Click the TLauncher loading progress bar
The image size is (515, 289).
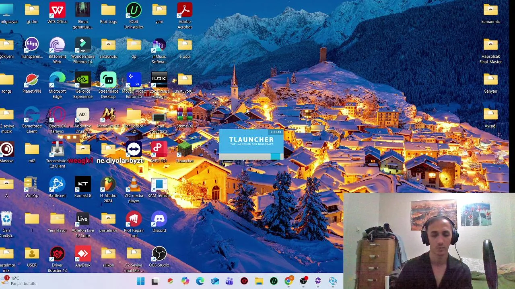(251, 157)
